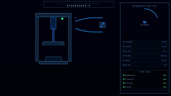Click the gauge center pressure value
The image size is (171, 96).
pos(145,22)
